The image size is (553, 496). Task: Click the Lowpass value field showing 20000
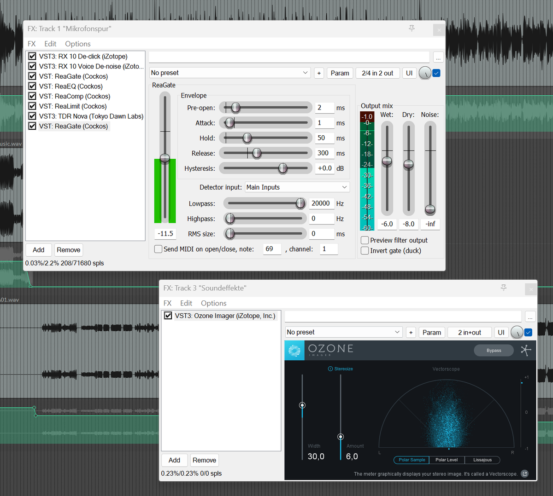(x=321, y=203)
